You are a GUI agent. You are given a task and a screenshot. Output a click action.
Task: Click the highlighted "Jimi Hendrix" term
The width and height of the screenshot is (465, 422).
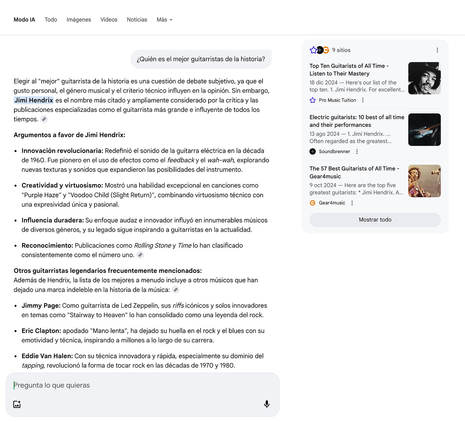pyautogui.click(x=34, y=100)
